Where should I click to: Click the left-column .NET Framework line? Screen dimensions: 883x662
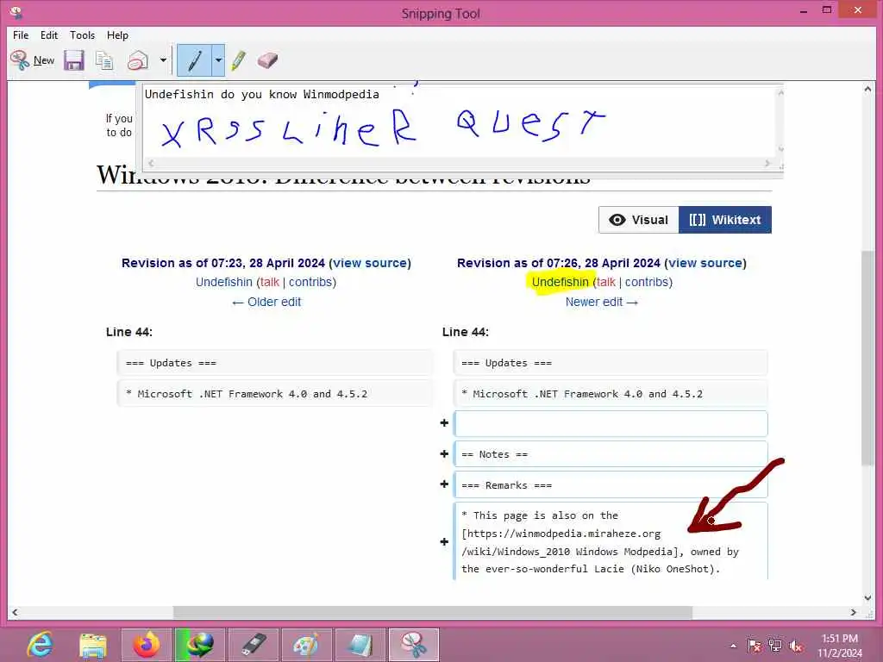(275, 393)
